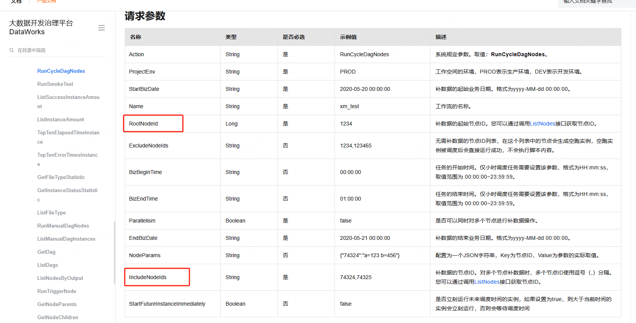Screen dimensions: 636x323
Task: Follow the ListNodes link in the RootNodeId description
Action: (x=542, y=124)
